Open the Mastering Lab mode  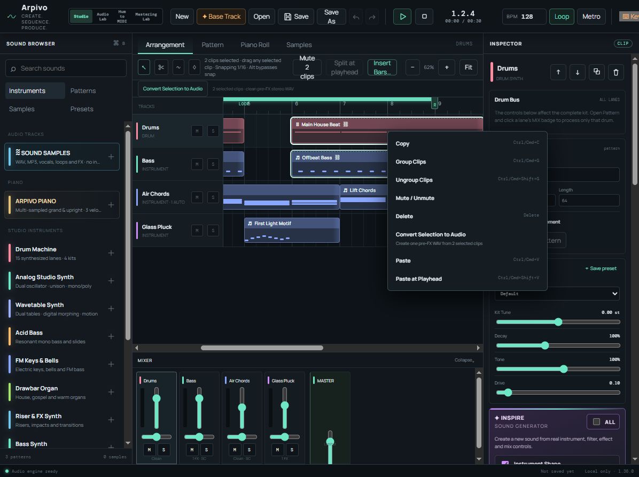[146, 17]
